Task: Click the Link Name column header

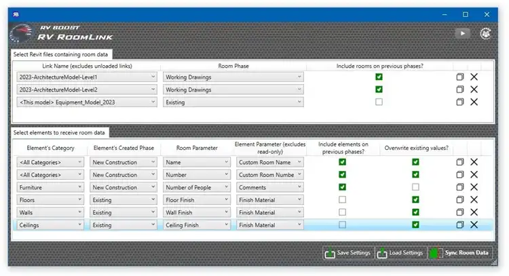Action: [87, 66]
